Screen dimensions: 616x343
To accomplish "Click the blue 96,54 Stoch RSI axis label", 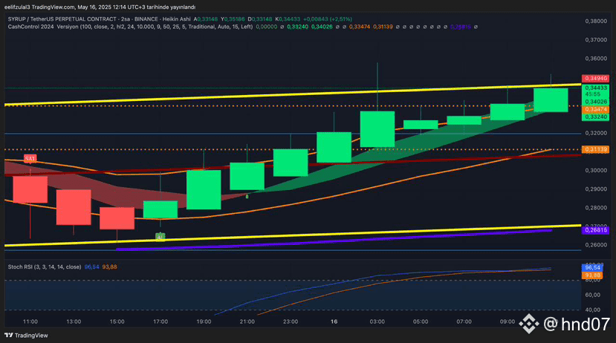I will click(x=592, y=268).
